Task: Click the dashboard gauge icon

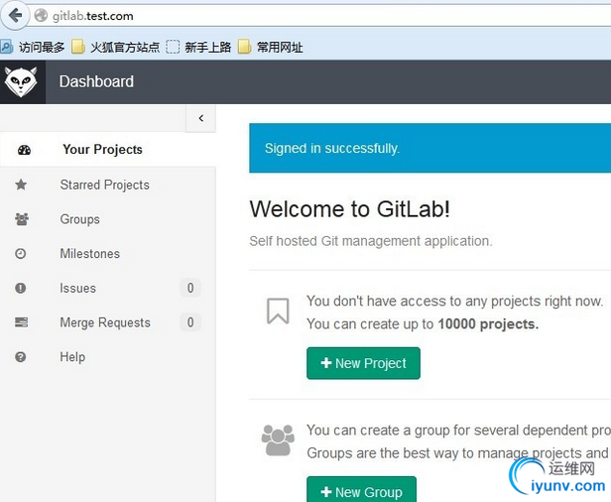Action: (x=24, y=150)
